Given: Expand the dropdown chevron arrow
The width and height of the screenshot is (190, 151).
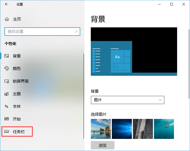Looking at the screenshot, I should pyautogui.click(x=160, y=100).
